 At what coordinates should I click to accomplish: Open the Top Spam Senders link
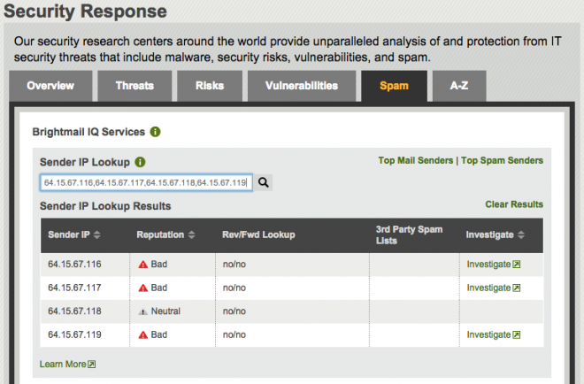tap(502, 160)
